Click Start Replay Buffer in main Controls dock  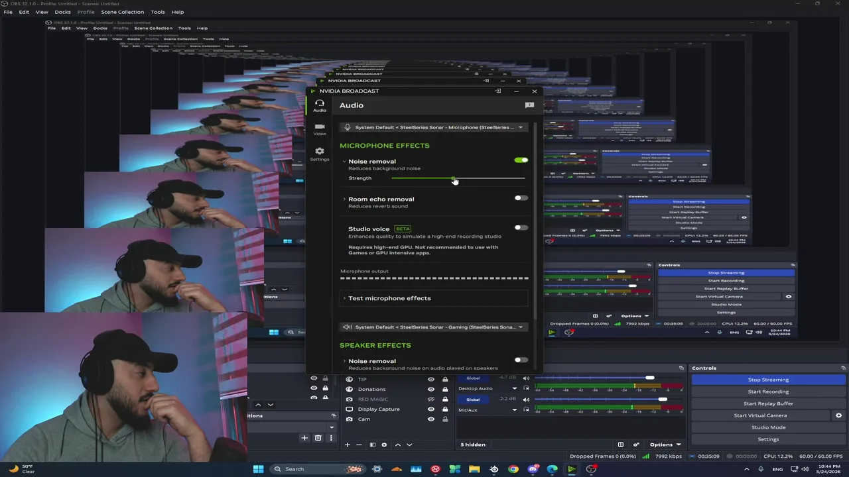click(x=768, y=403)
